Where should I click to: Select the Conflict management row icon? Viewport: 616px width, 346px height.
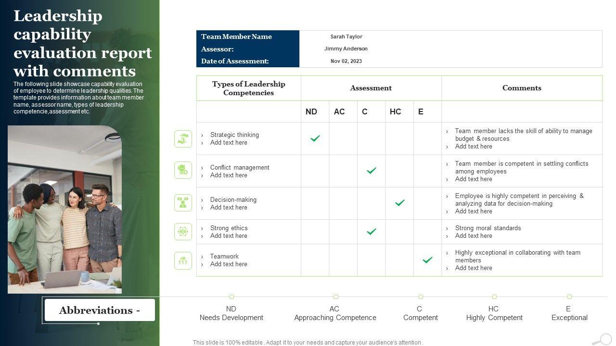183,170
